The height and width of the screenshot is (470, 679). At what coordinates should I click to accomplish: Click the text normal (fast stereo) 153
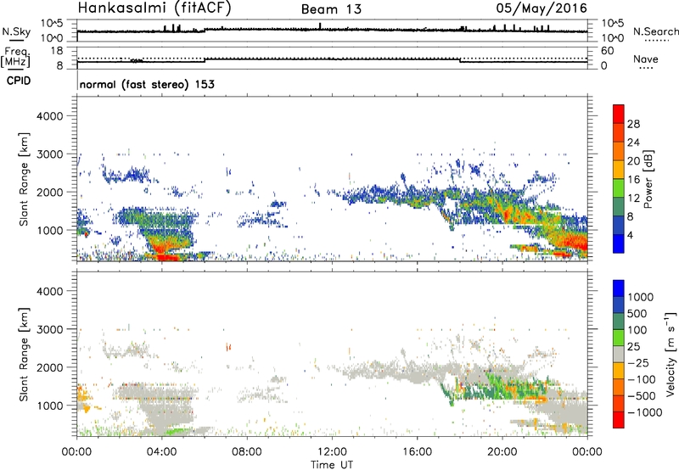pyautogui.click(x=147, y=84)
